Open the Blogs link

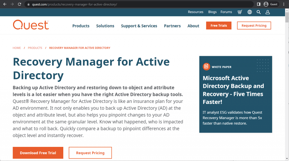click(x=212, y=12)
